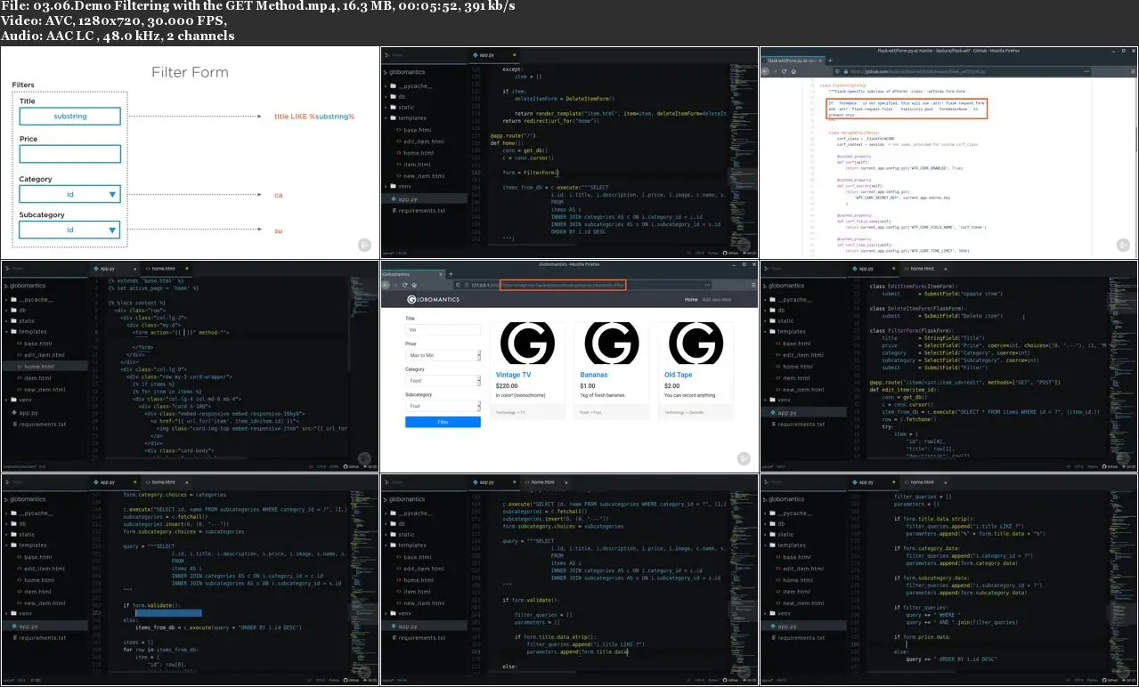
Task: Open edit_item.html in def home() editor tree
Action: pyautogui.click(x=421, y=141)
